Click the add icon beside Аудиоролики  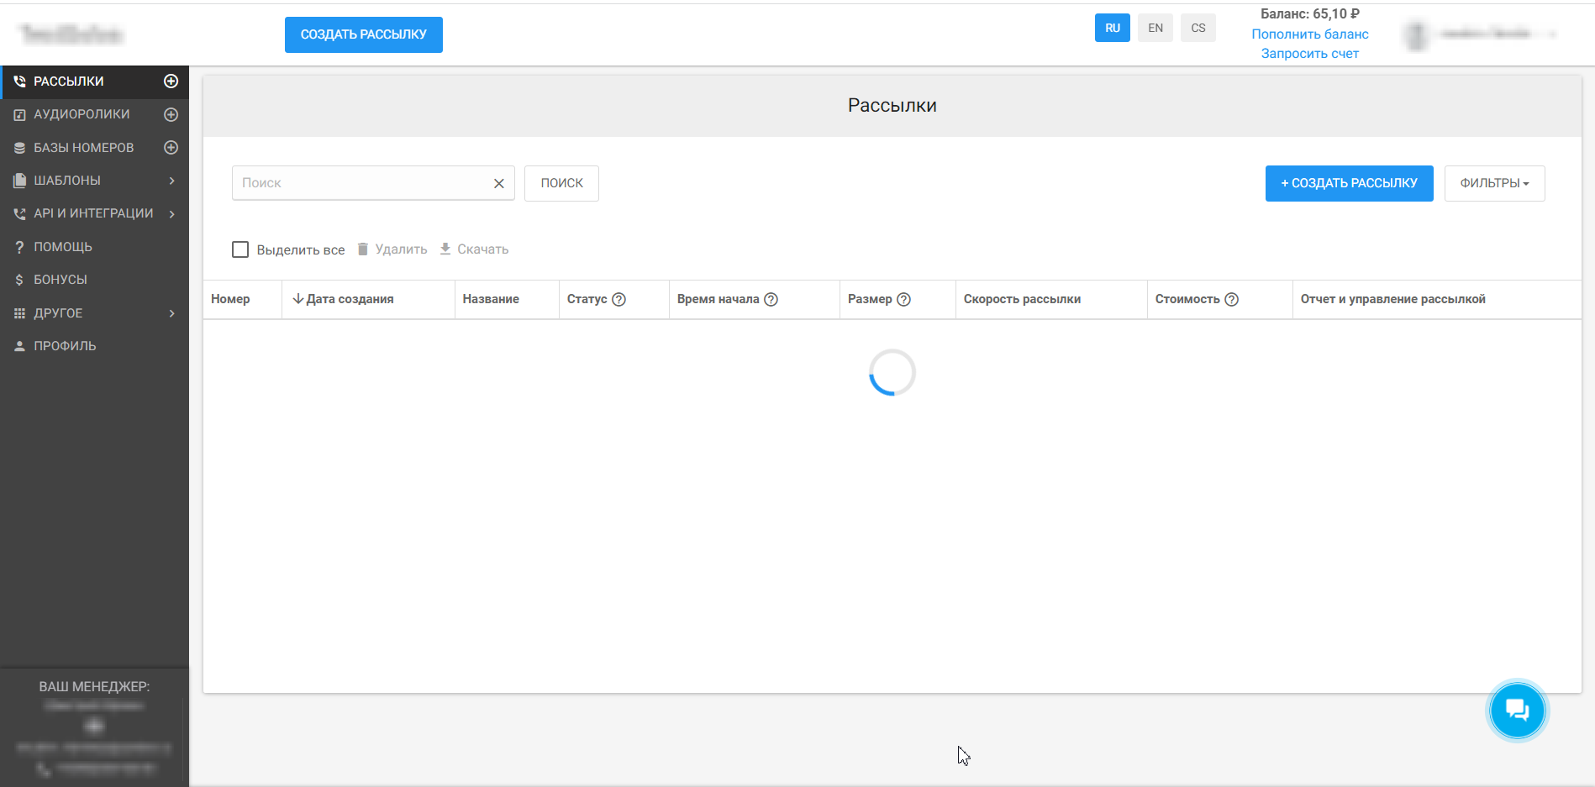pos(171,114)
